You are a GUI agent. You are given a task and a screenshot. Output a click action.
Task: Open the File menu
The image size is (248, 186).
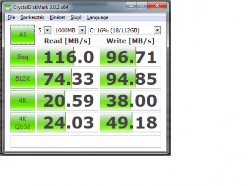(x=11, y=17)
